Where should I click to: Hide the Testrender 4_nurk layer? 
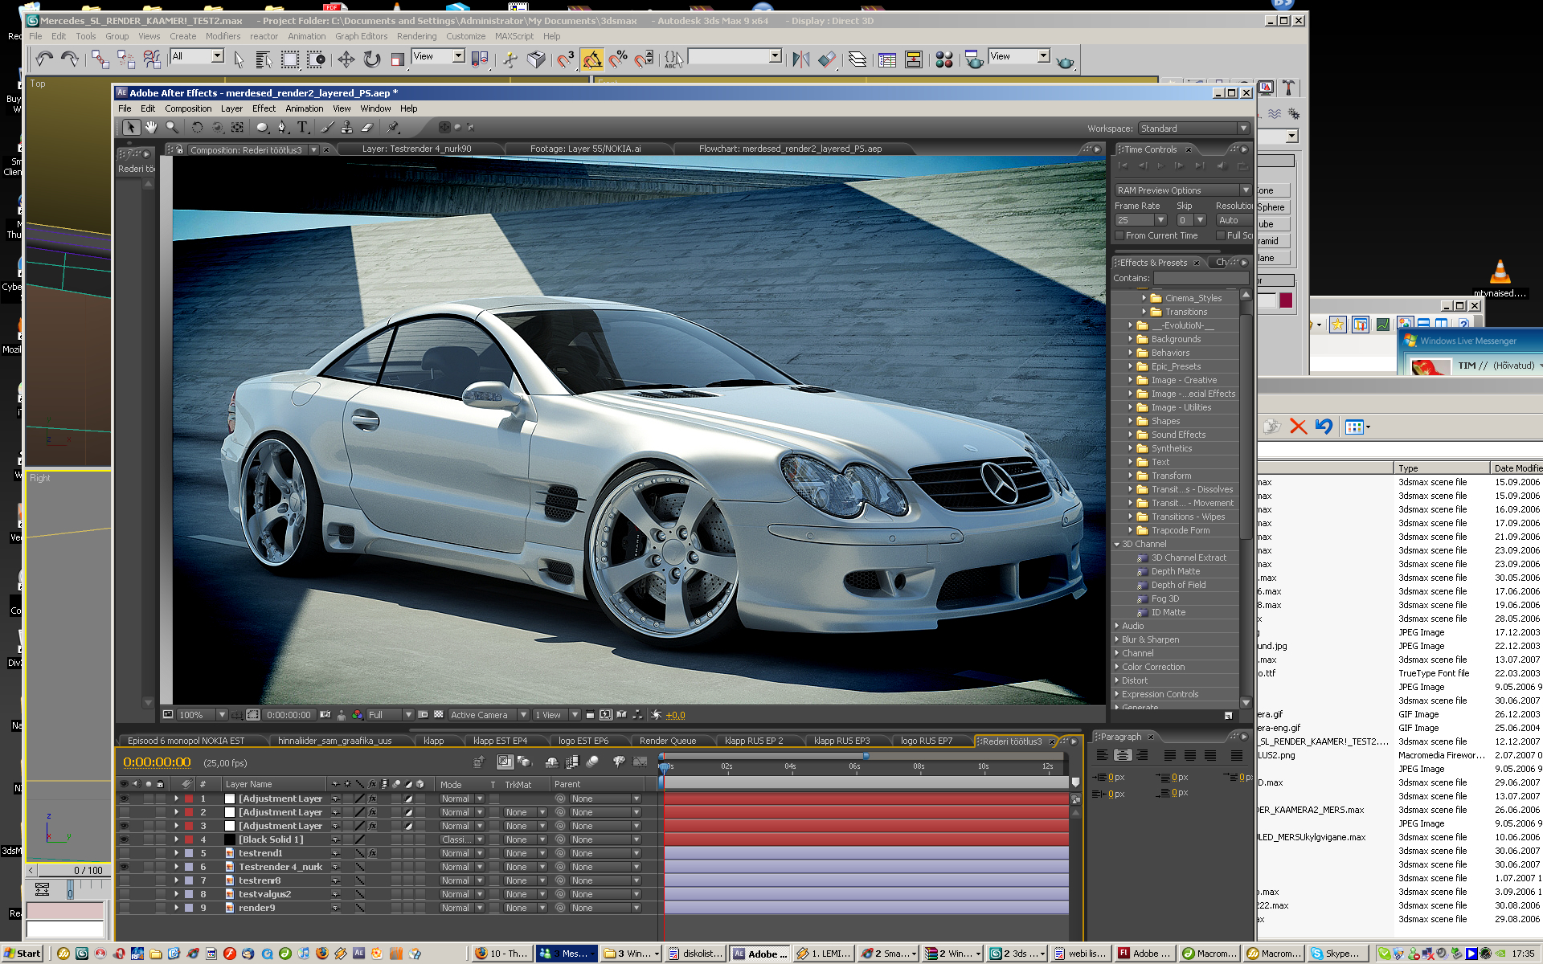tap(124, 867)
